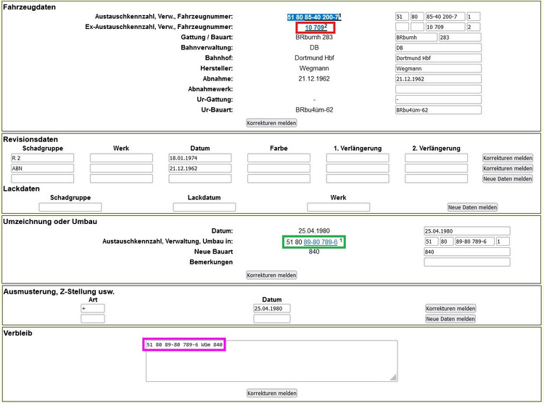Click Korrekturen melden below the Verbleib text box
Viewport: 544px width, 403px height.
(272, 393)
